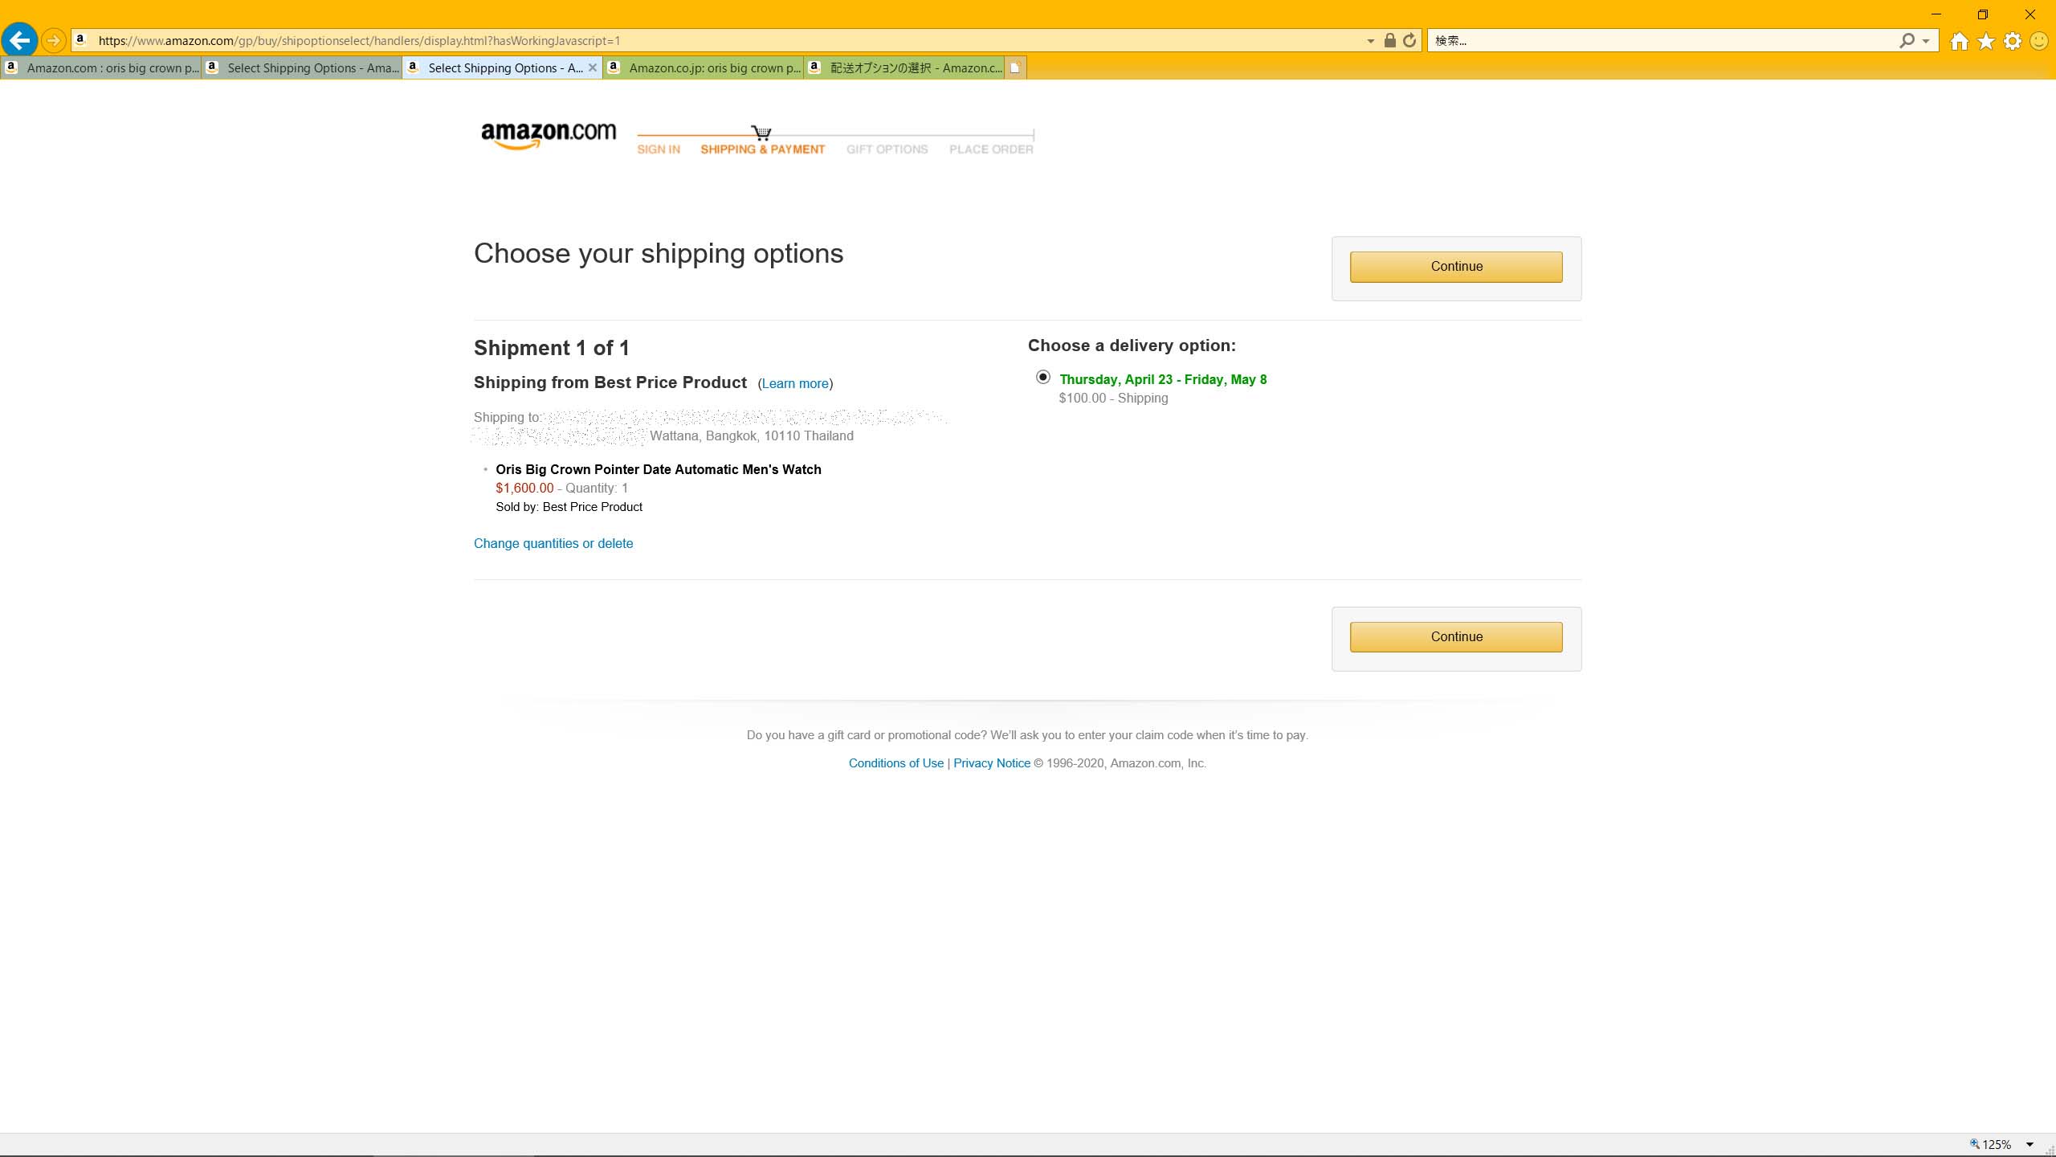Close the active Select Shipping Options tab
The image size is (2056, 1157).
(x=593, y=67)
